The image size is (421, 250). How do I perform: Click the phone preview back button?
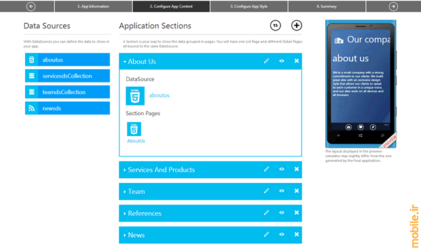339,136
